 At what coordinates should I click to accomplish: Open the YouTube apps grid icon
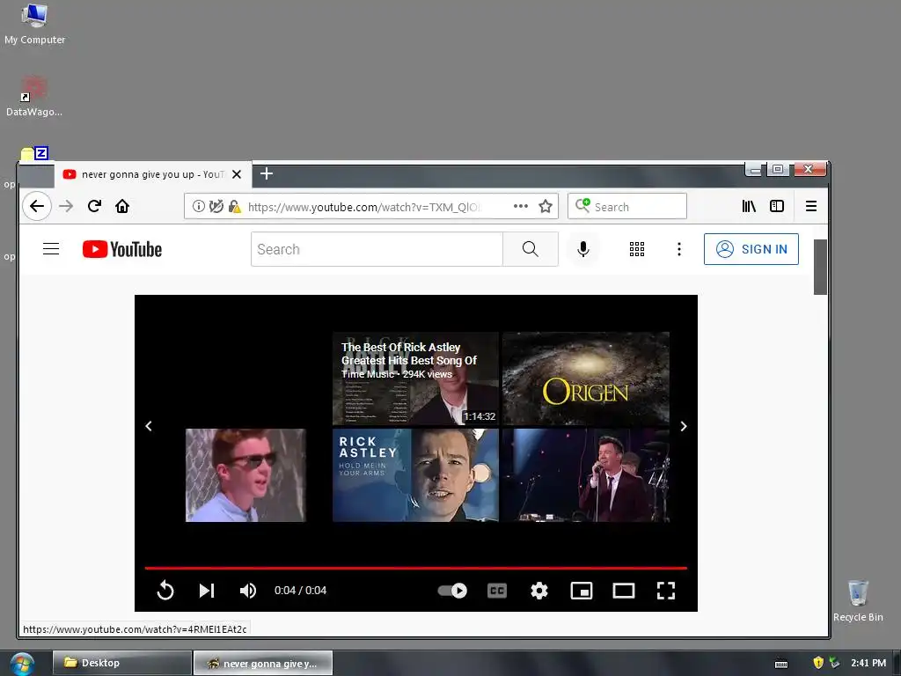(x=637, y=249)
